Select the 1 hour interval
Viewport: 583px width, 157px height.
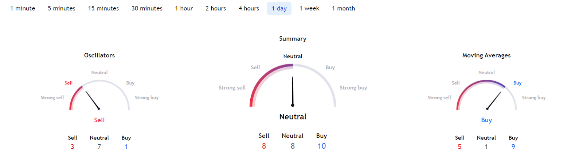(184, 8)
